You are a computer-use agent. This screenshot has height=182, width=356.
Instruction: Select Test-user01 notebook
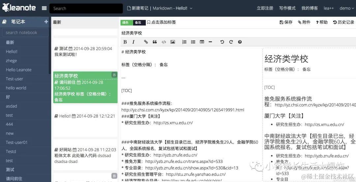click(16, 142)
